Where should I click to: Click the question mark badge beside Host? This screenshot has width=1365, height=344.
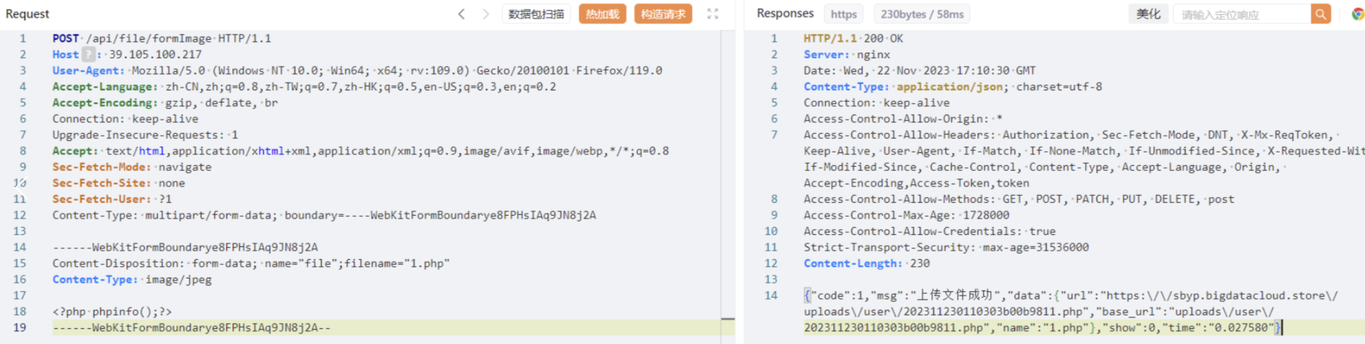88,54
